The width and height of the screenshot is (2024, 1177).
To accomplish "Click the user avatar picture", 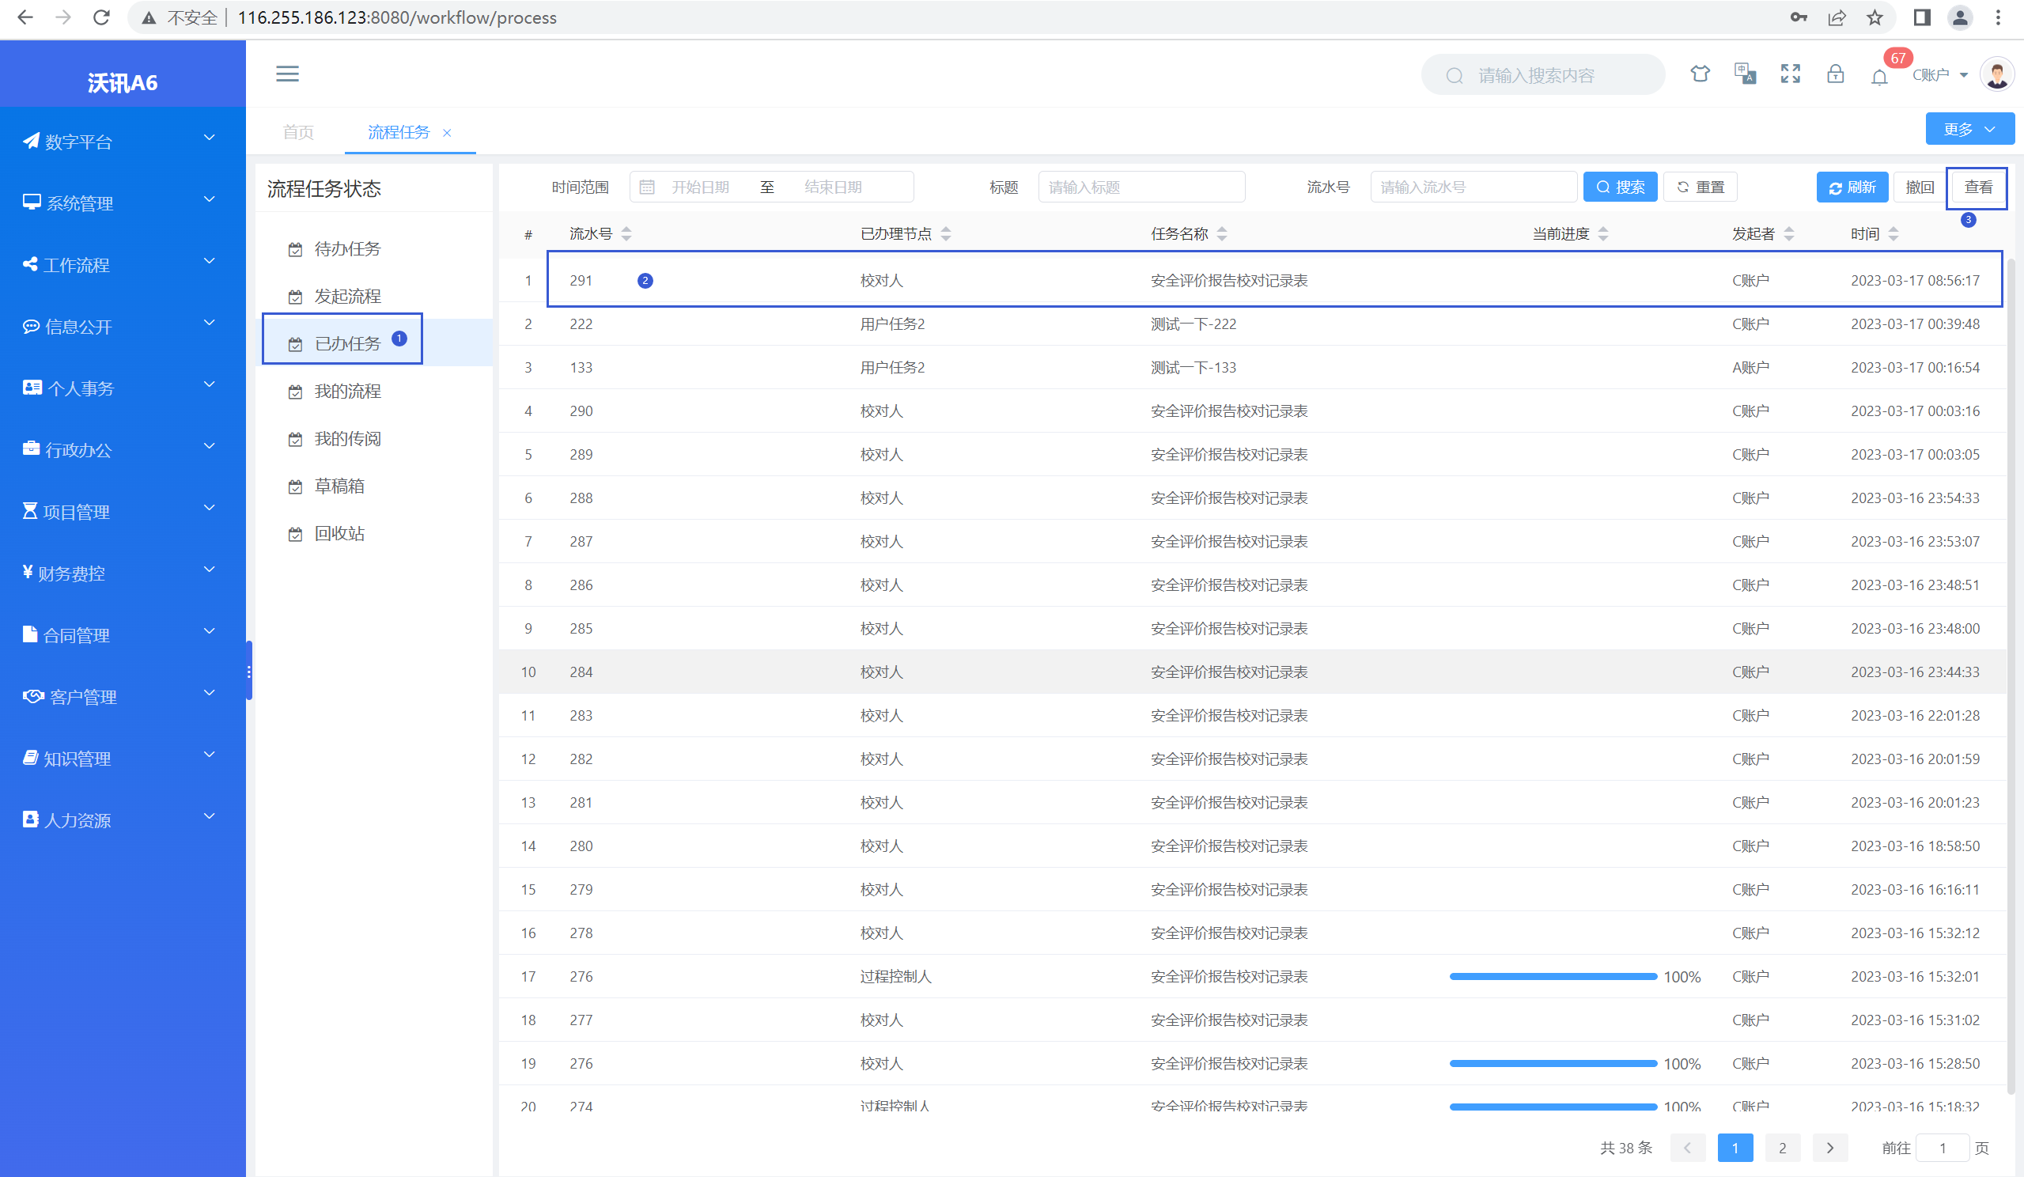I will coord(1997,74).
